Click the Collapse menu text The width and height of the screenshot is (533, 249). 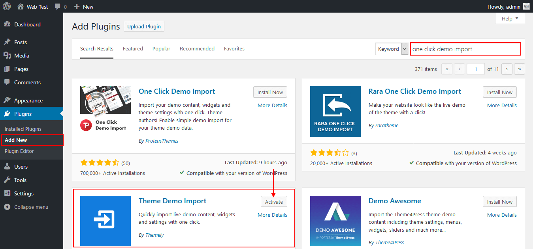[31, 207]
